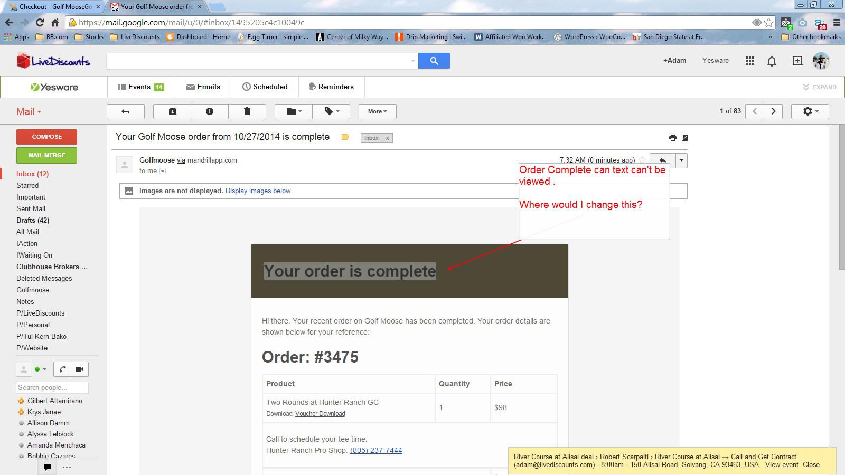
Task: Show newer email with previous arrow
Action: pyautogui.click(x=755, y=111)
